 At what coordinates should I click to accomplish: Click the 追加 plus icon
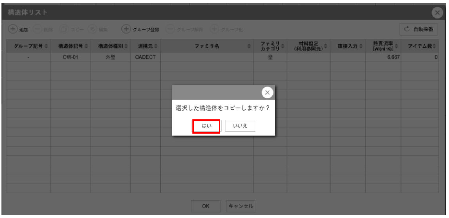13,29
